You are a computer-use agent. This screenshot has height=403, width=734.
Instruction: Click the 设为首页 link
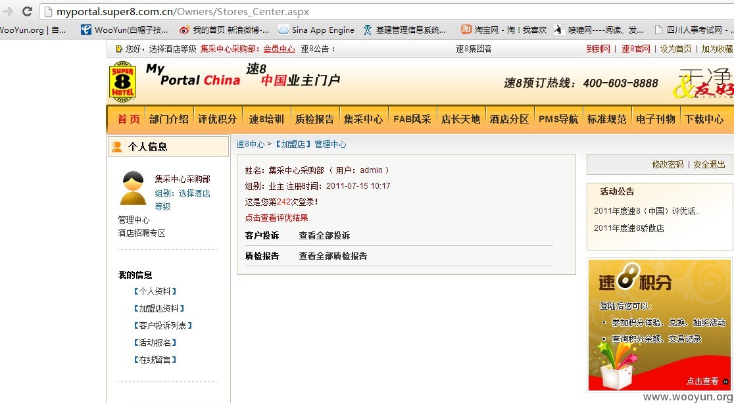click(x=675, y=49)
